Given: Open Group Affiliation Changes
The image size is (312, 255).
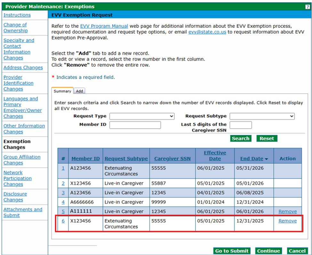Looking at the screenshot, I should coord(22,160).
